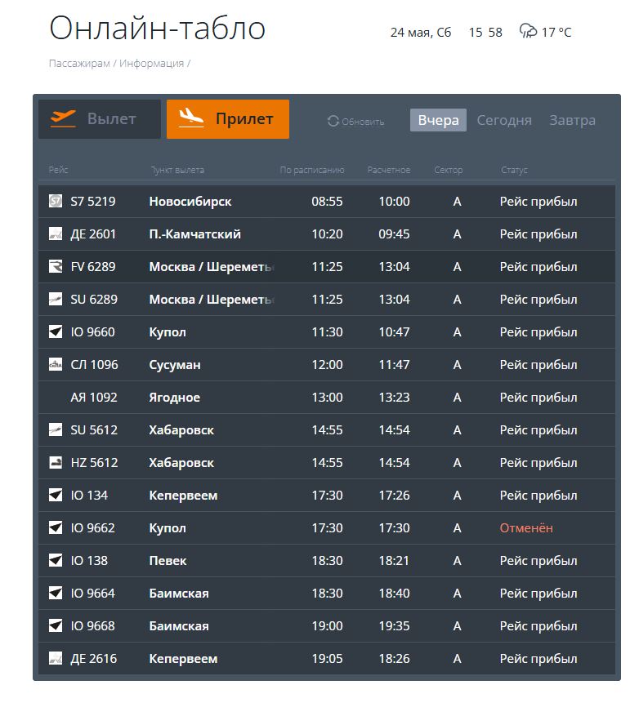Click airline logo for IO 9660
The image size is (639, 725).
(x=56, y=331)
